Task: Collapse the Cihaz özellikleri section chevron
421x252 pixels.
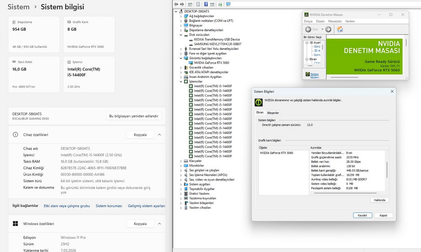Action: (159, 135)
